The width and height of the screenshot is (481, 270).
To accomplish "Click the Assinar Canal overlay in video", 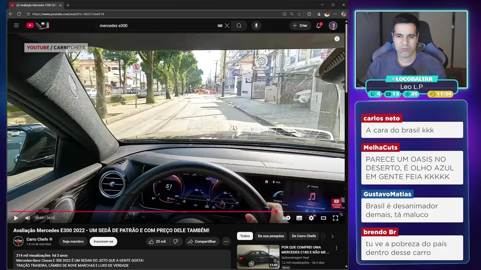I will coord(336,204).
